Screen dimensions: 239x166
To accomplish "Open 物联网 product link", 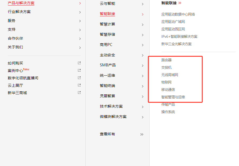I will click(167, 82).
